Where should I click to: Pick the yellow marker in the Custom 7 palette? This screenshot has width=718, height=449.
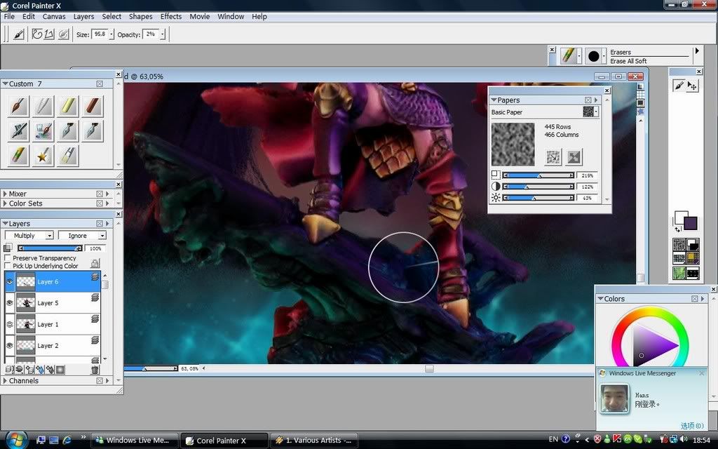tap(68, 107)
